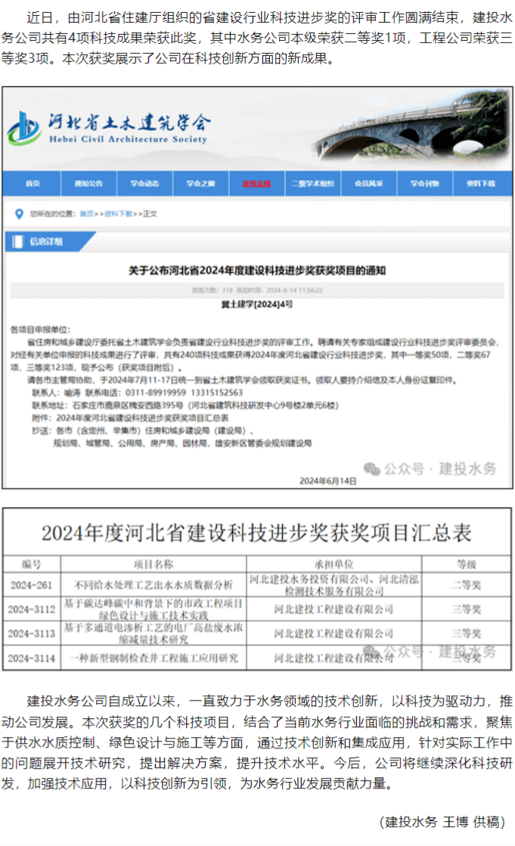The height and width of the screenshot is (846, 515).
Task: Click the 资料下载 breadcrumb link
Action: tap(118, 214)
